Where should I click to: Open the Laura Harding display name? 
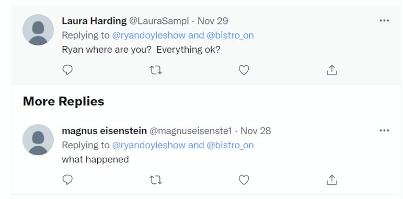tap(94, 21)
